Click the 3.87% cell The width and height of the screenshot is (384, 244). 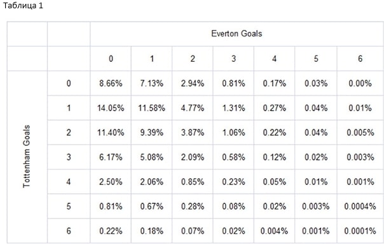coord(193,133)
